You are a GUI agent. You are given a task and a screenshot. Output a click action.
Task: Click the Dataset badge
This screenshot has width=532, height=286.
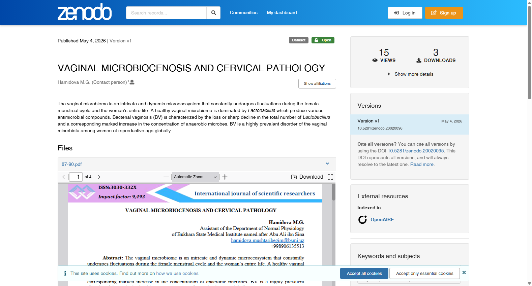[x=299, y=40]
